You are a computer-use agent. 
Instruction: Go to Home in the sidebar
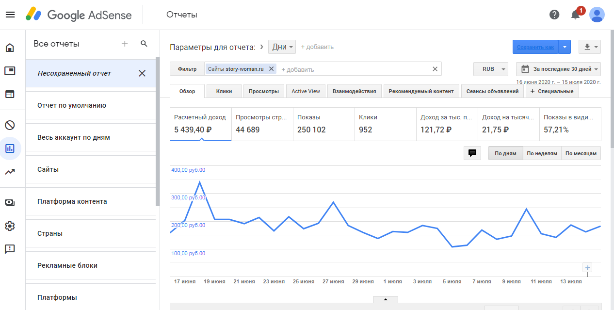tap(10, 48)
